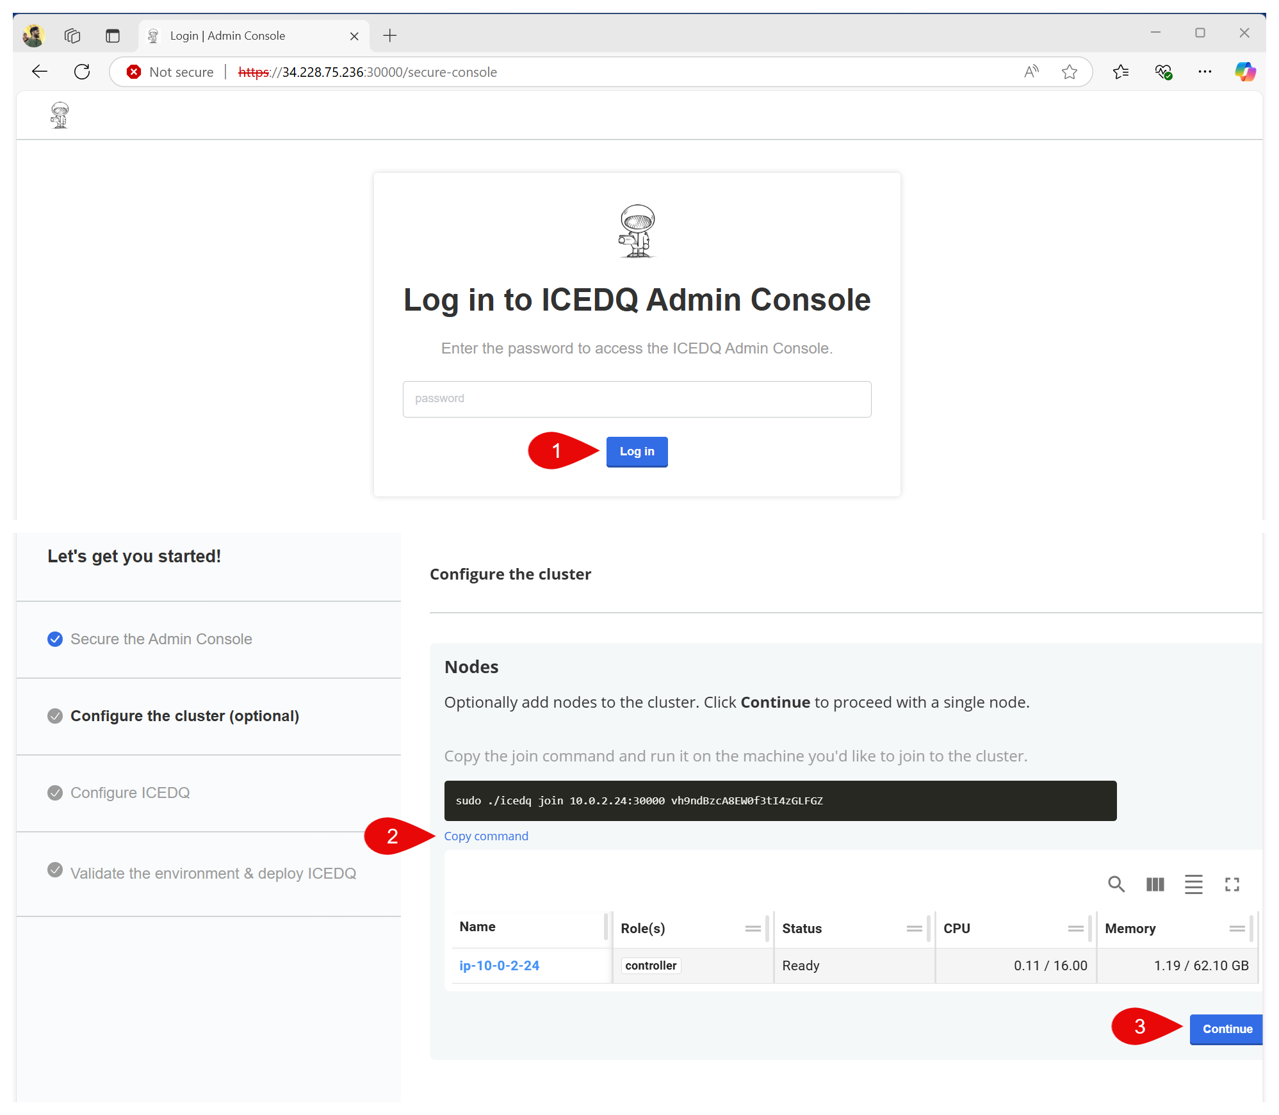Click the Copy command link

(x=486, y=836)
